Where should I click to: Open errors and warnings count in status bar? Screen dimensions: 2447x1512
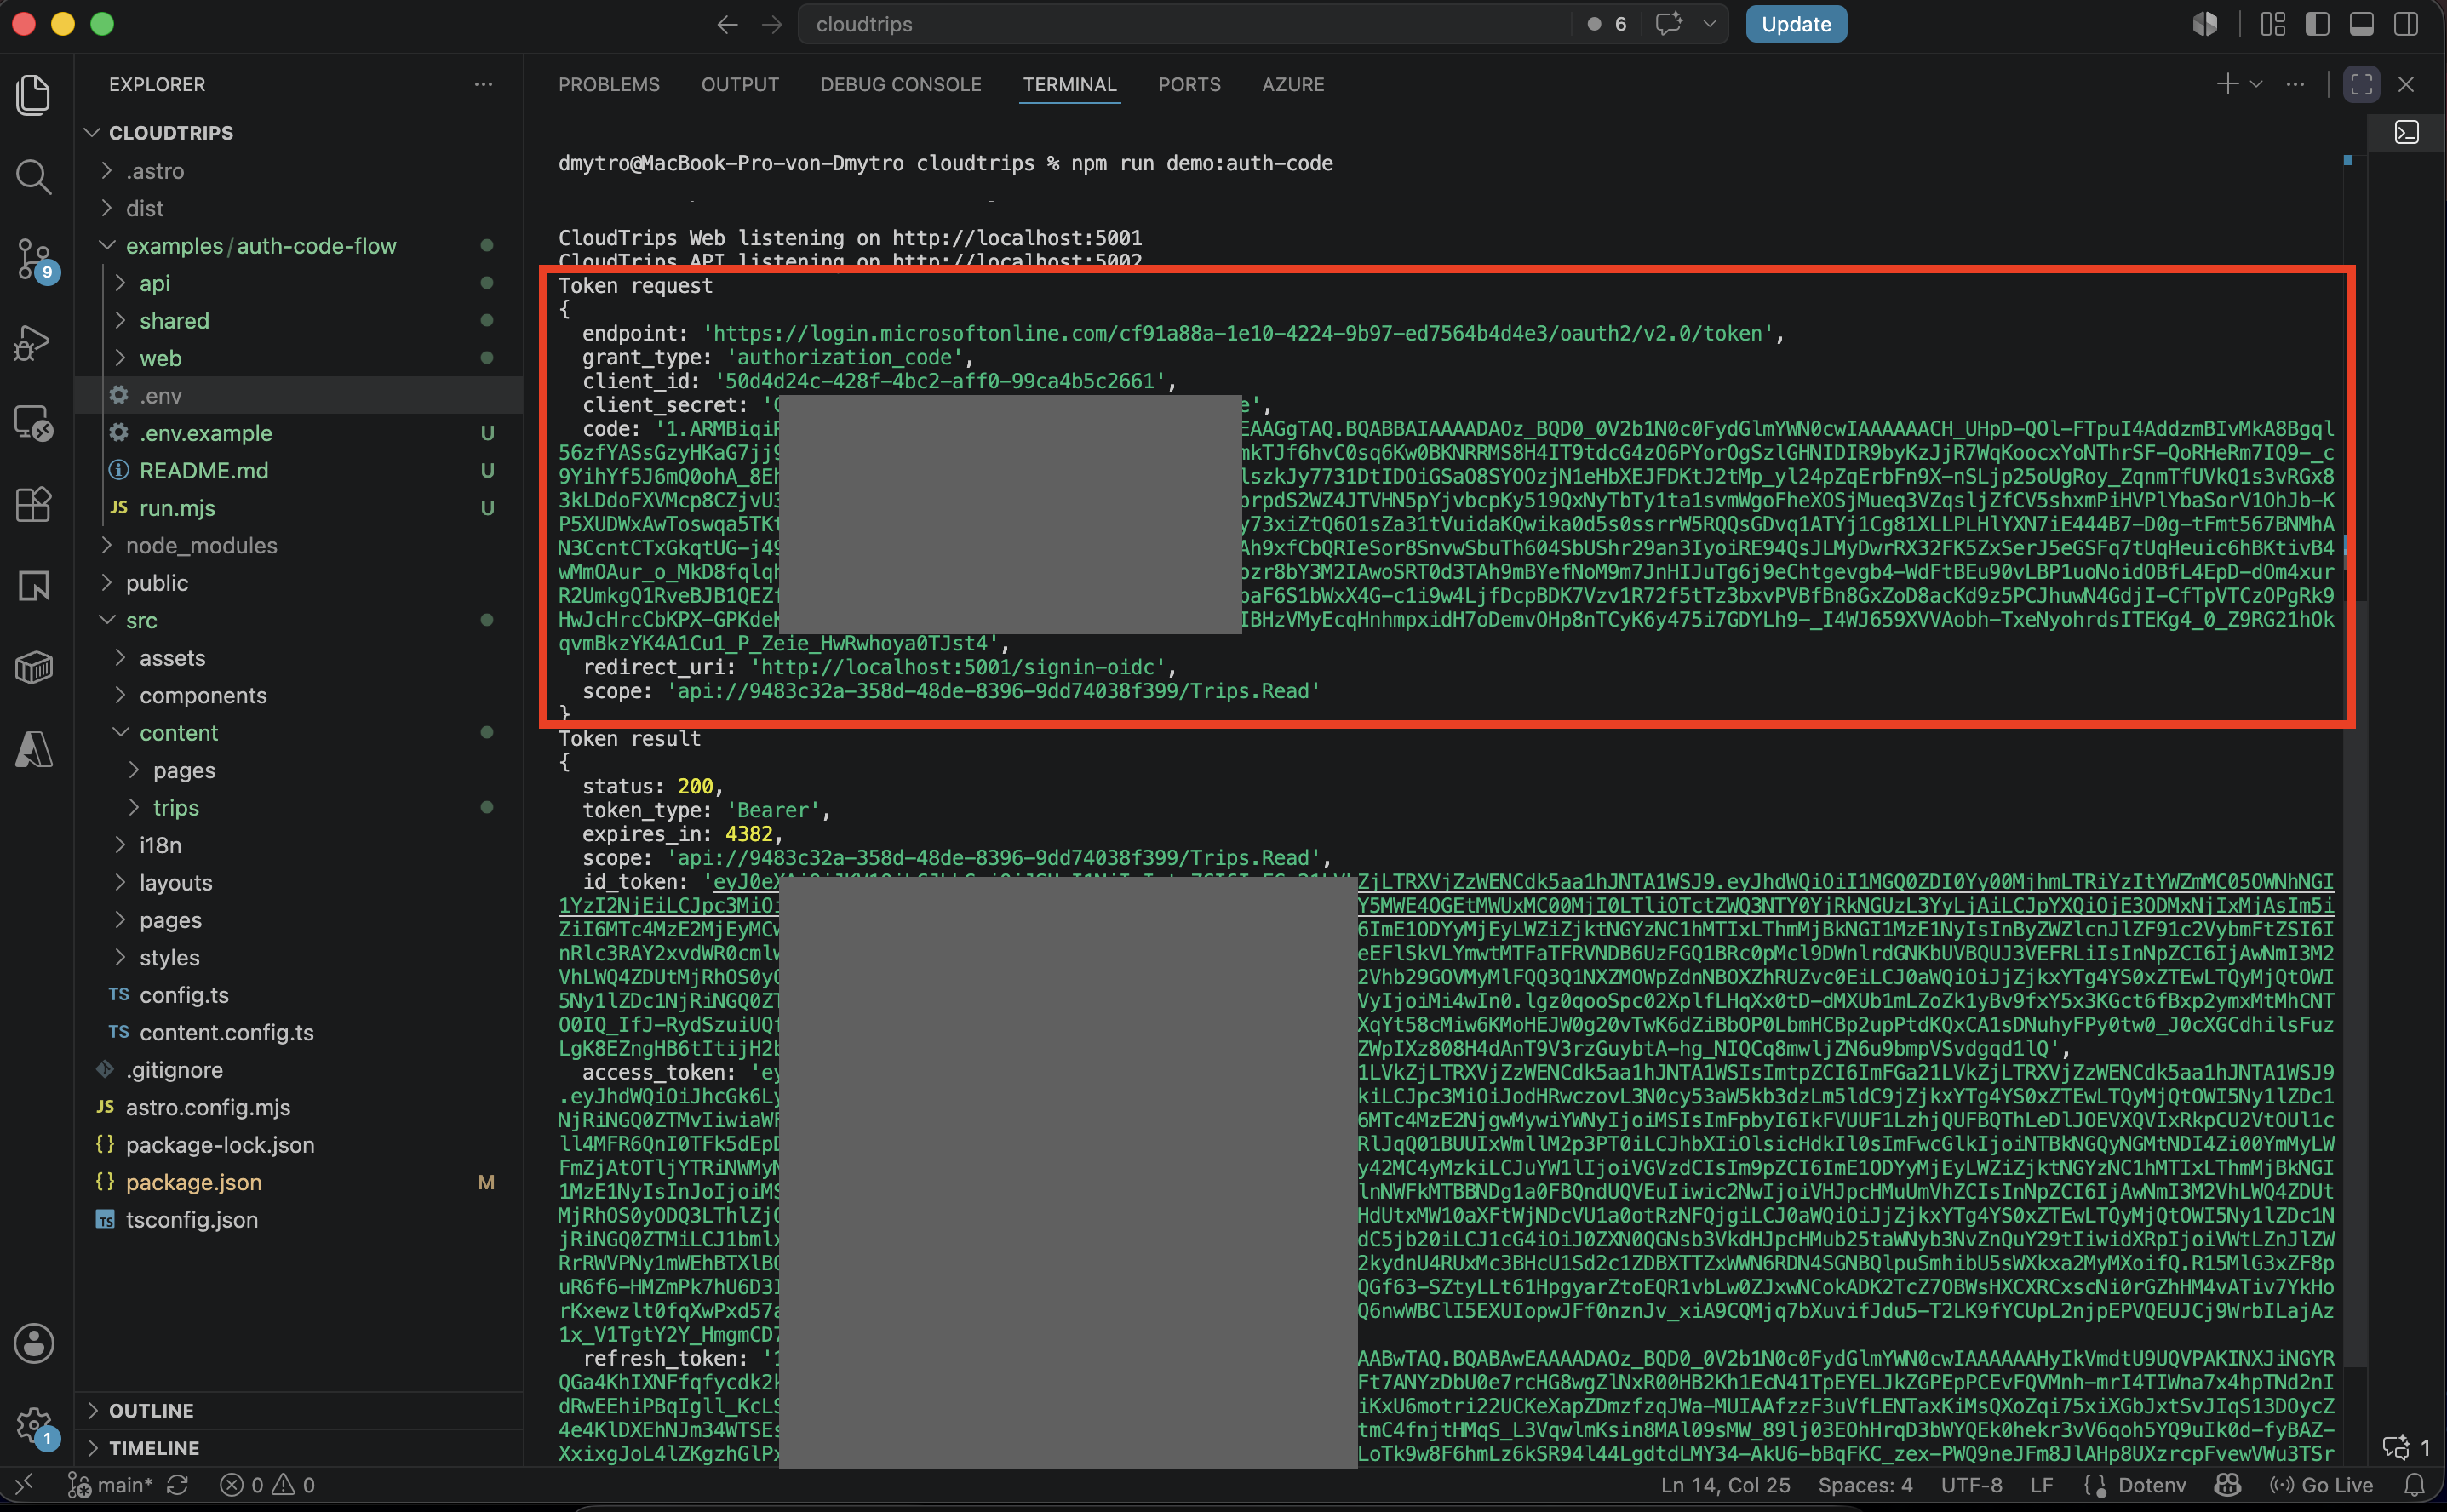267,1485
